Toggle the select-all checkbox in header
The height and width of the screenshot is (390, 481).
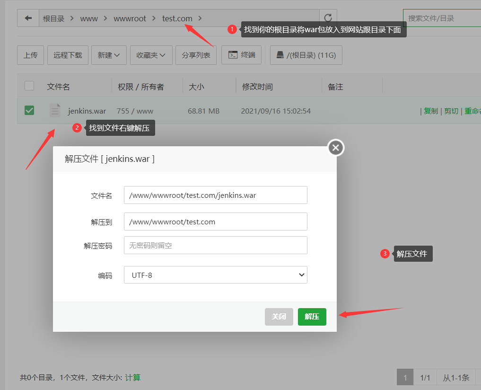pyautogui.click(x=29, y=86)
